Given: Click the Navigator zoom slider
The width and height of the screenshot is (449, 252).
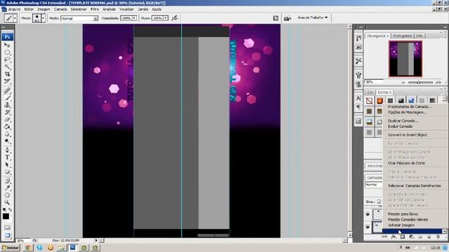Looking at the screenshot, I should click(420, 83).
